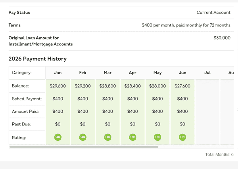The width and height of the screenshot is (238, 169).
Task: Click the March OK rating icon
Action: click(107, 137)
